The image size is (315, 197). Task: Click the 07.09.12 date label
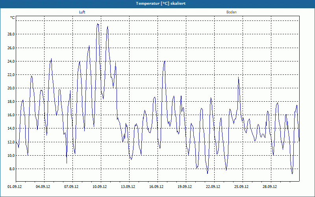click(x=71, y=187)
